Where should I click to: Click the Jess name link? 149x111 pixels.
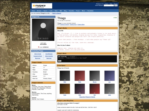pos(110,95)
